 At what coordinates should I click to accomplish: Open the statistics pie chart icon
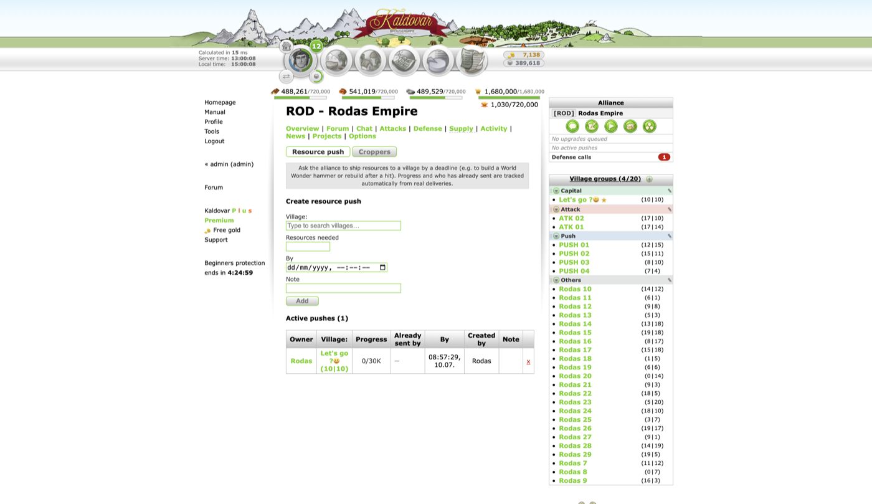tap(438, 61)
